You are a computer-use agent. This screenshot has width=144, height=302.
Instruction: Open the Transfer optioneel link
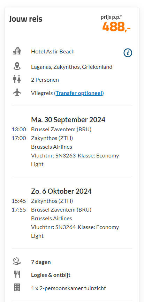click(x=79, y=93)
